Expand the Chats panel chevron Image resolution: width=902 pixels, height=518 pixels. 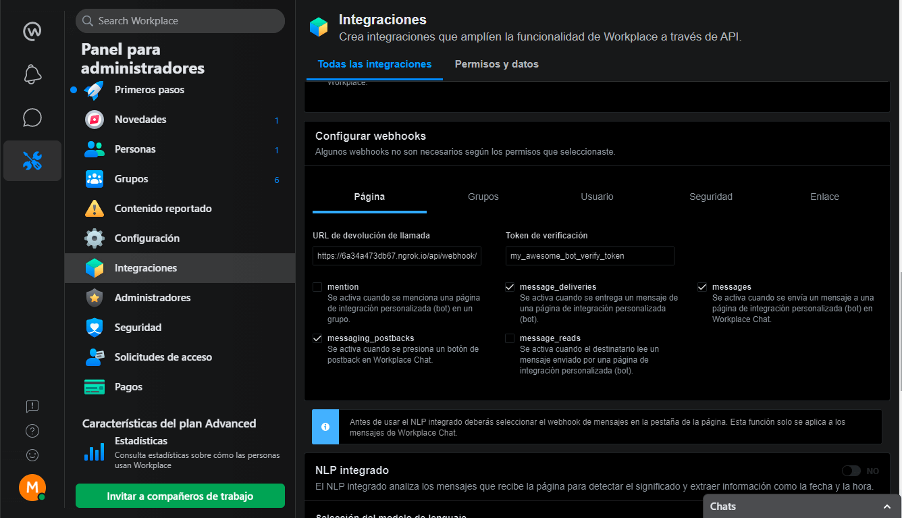tap(887, 507)
